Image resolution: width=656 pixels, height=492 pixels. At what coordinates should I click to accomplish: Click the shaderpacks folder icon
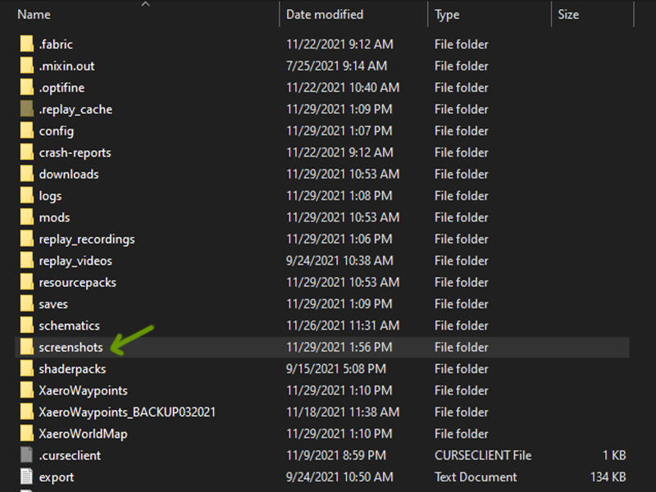(25, 368)
